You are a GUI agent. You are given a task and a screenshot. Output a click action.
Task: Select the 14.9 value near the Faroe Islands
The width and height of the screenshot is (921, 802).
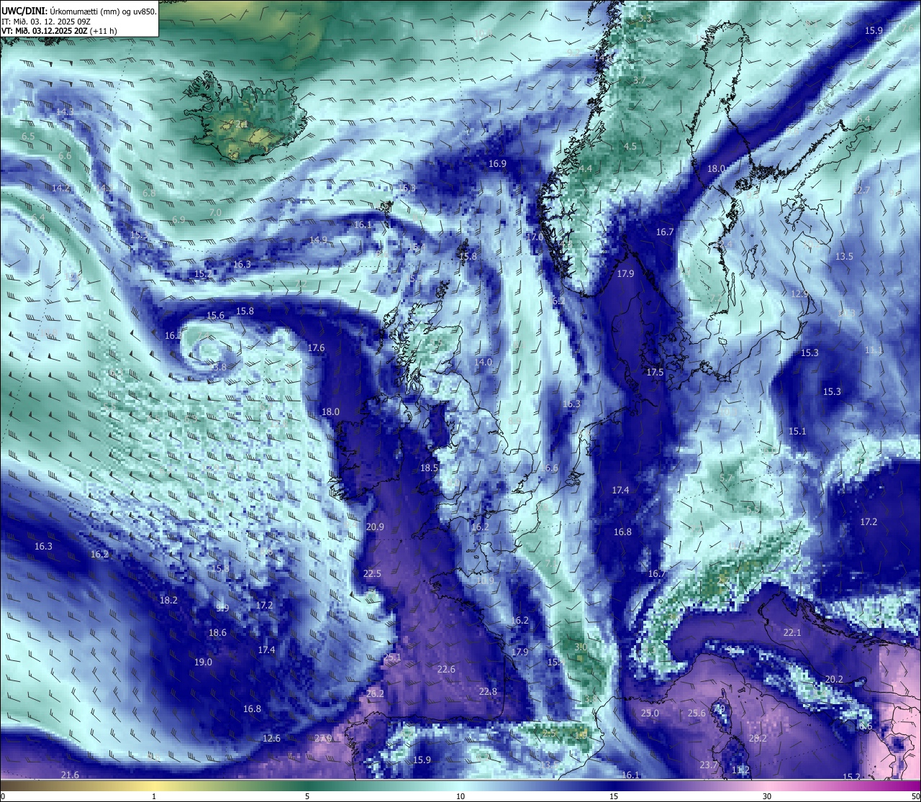point(318,240)
